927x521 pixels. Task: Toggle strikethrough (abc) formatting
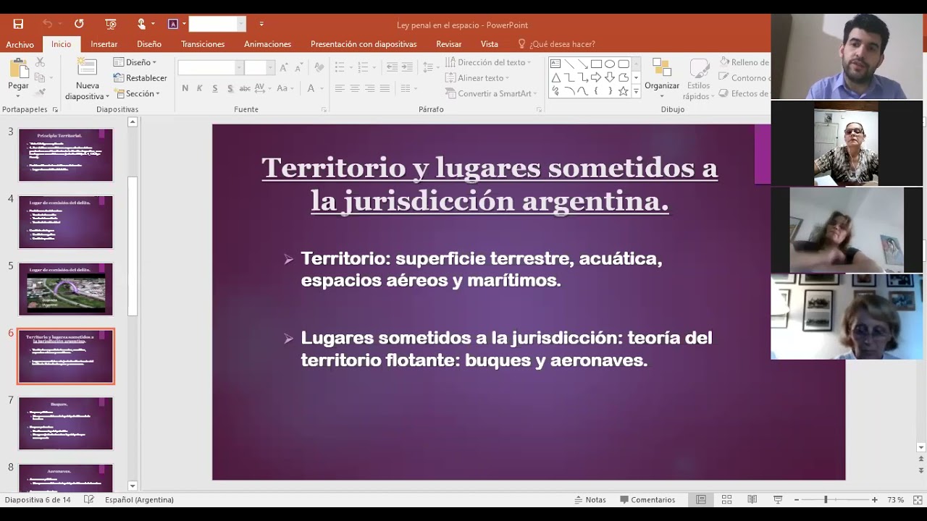[245, 88]
